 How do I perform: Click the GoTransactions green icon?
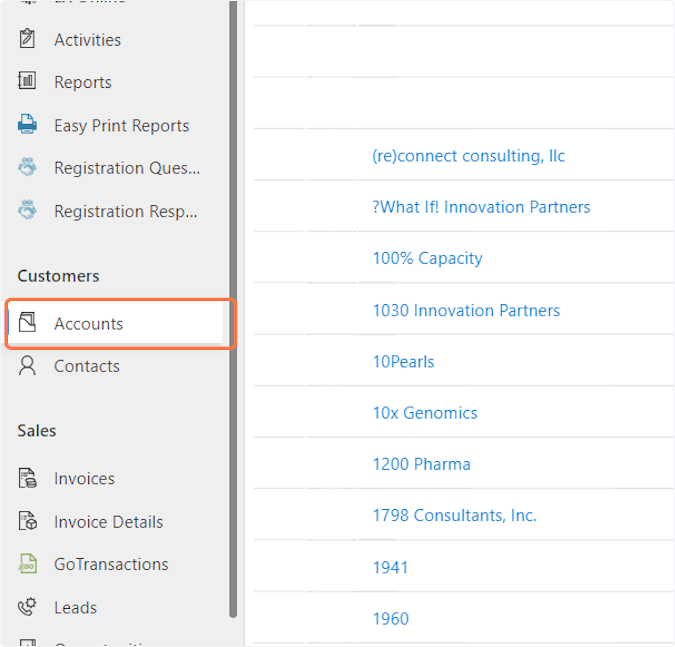pyautogui.click(x=27, y=564)
